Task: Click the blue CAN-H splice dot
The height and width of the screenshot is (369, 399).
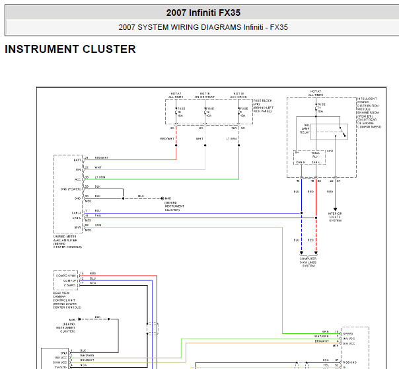Action: (x=301, y=213)
